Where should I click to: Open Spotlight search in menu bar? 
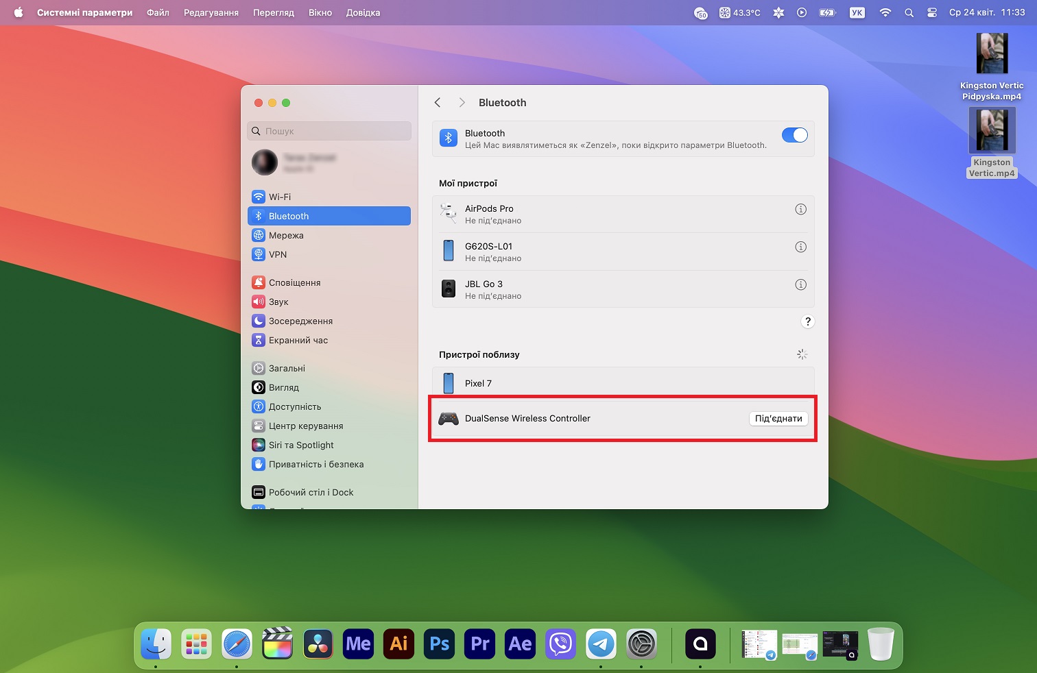pos(909,12)
